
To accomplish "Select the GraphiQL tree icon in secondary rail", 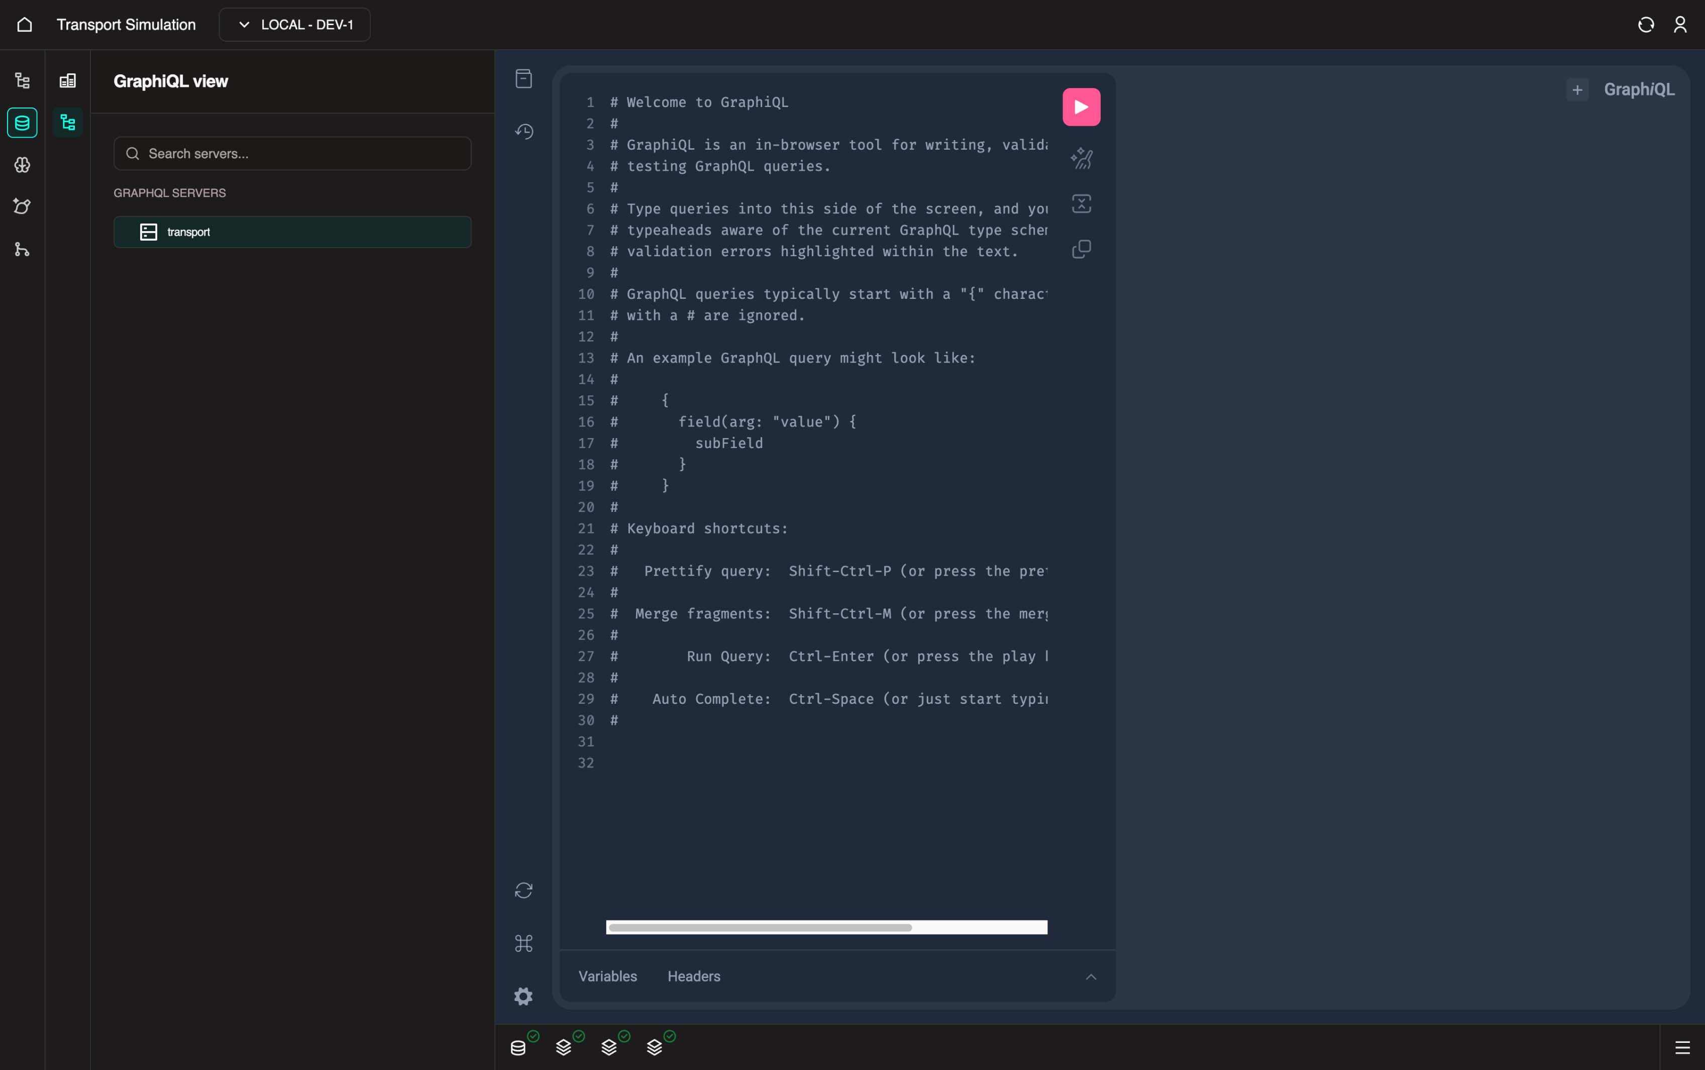I will coord(68,123).
